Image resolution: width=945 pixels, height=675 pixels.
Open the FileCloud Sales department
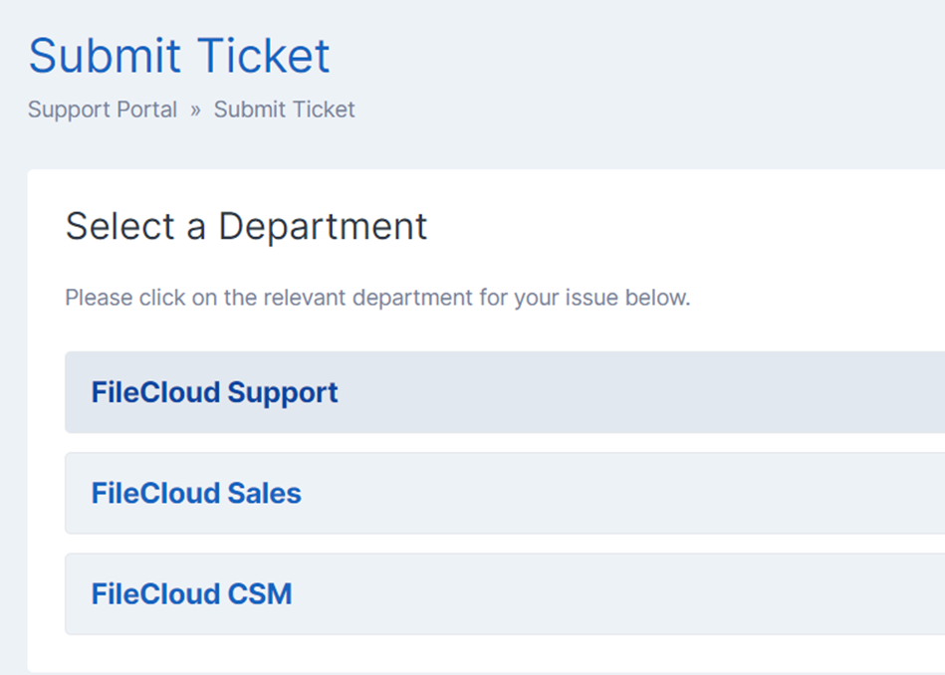point(196,493)
